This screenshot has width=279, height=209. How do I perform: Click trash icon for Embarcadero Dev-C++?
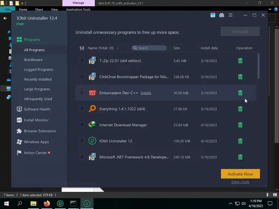click(x=240, y=93)
